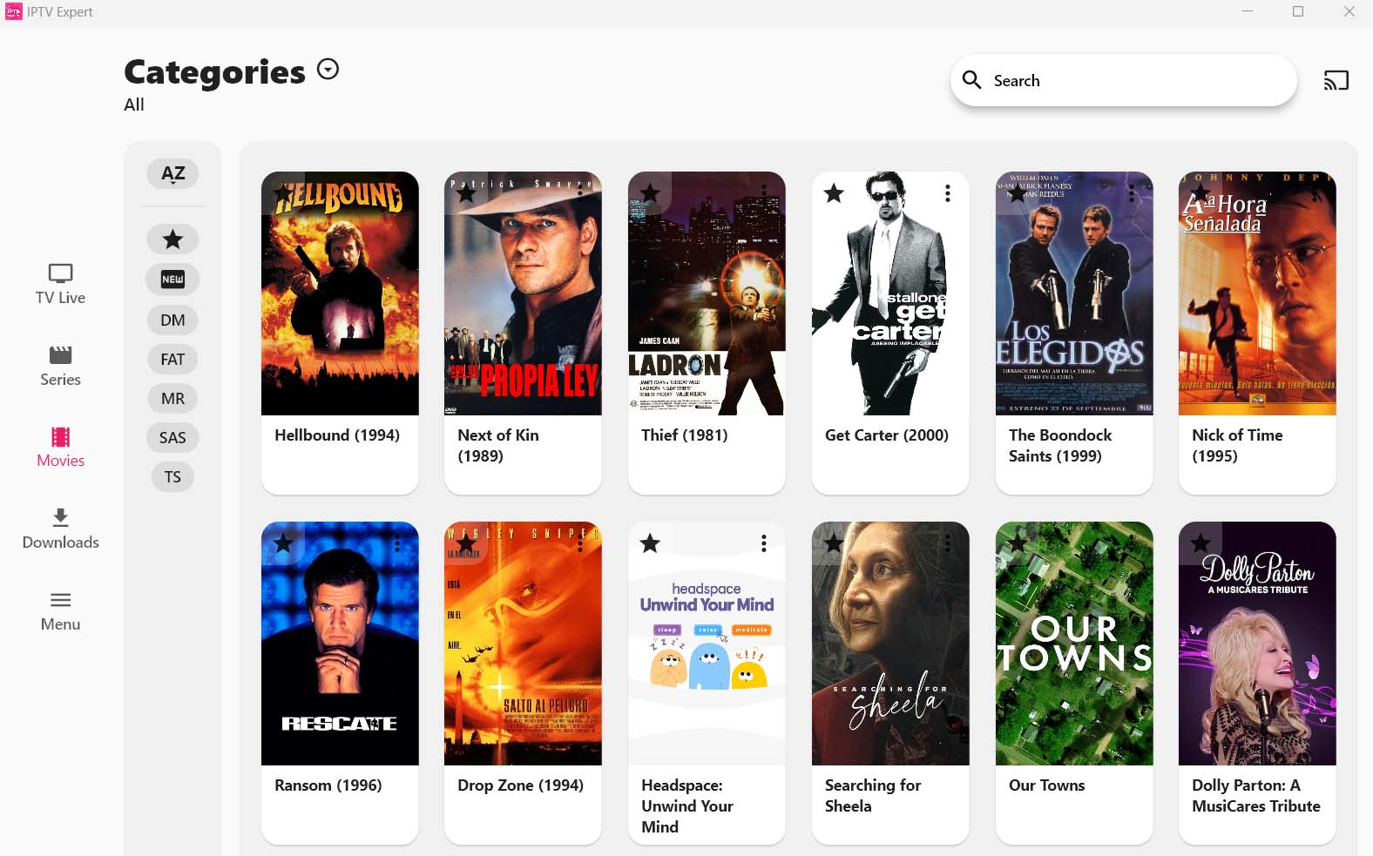Click the 'Drop Zone (1994)' title
The height and width of the screenshot is (856, 1373).
(520, 785)
